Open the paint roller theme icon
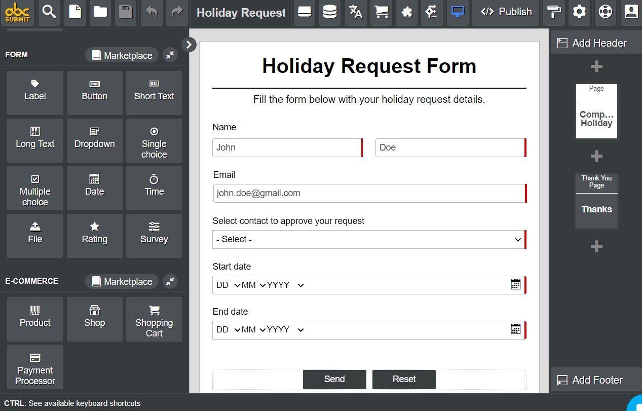The height and width of the screenshot is (411, 642). [x=554, y=12]
